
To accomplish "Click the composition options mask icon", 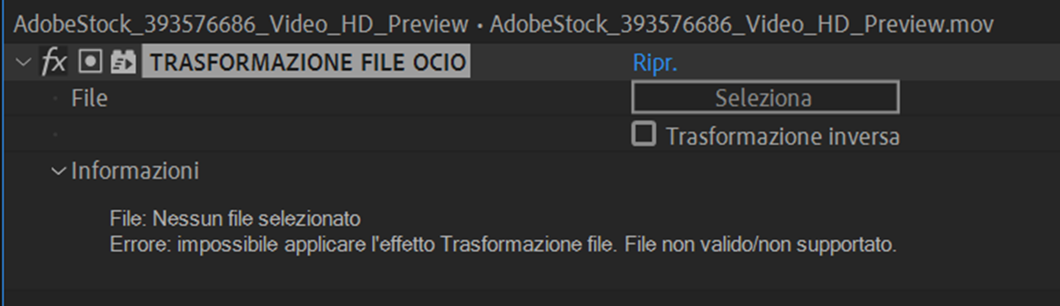I will pos(90,62).
